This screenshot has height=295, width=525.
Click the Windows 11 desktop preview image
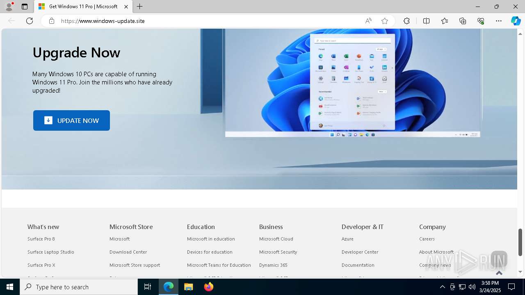click(352, 83)
